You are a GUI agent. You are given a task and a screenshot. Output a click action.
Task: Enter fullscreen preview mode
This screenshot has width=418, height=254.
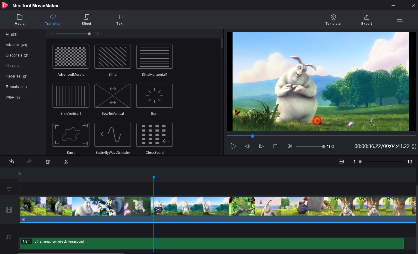point(414,147)
